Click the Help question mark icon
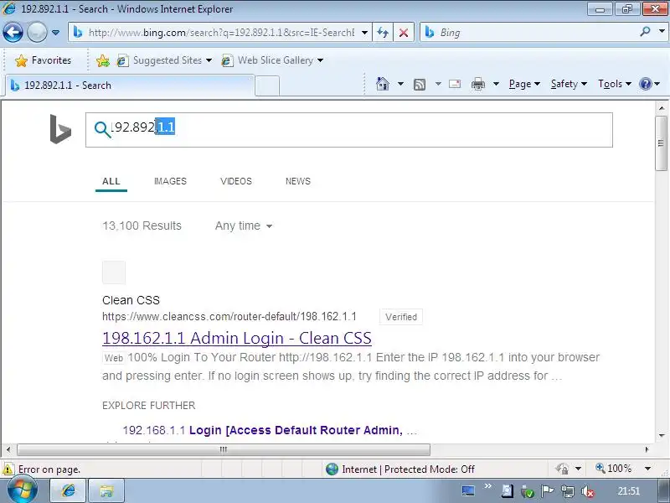Viewport: 670px width, 503px height. tap(645, 84)
